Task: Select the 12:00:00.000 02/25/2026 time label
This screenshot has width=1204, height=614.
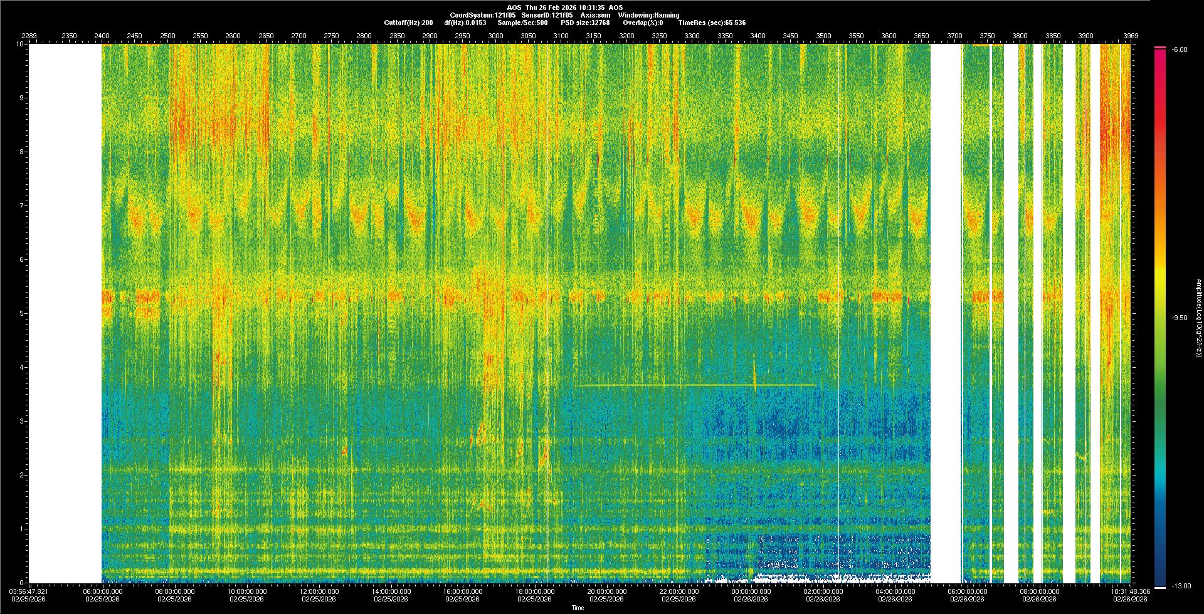Action: [319, 595]
